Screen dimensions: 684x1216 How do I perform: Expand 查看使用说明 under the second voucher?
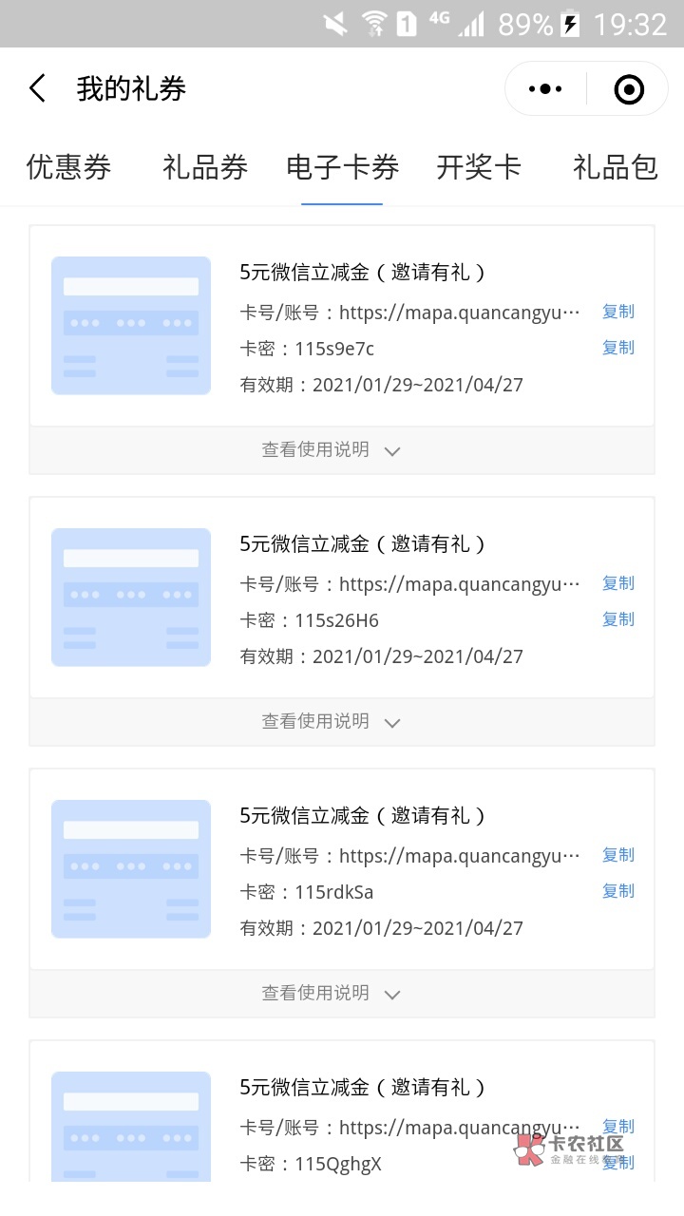[332, 722]
